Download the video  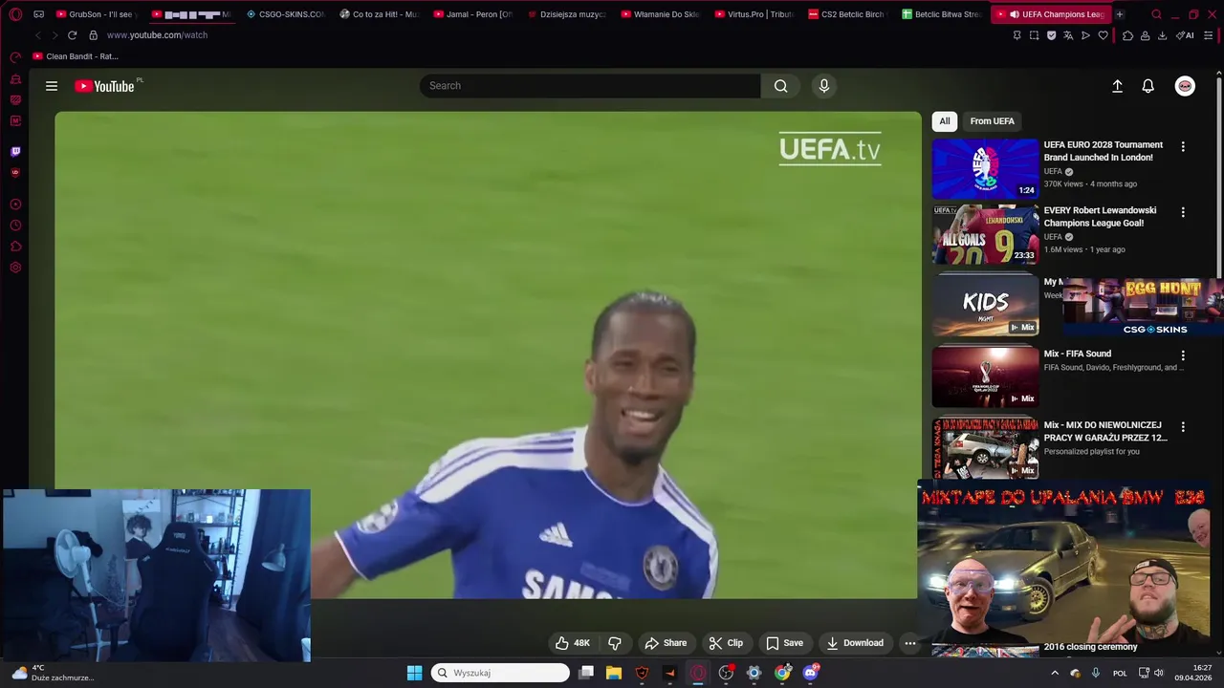[855, 643]
